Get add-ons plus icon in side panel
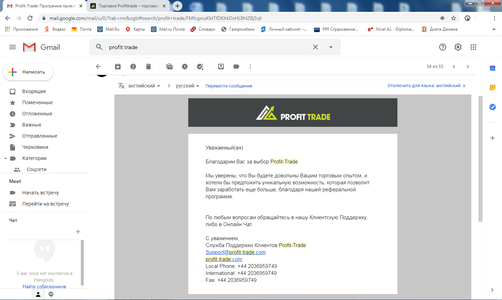The width and height of the screenshot is (502, 300). click(x=493, y=138)
